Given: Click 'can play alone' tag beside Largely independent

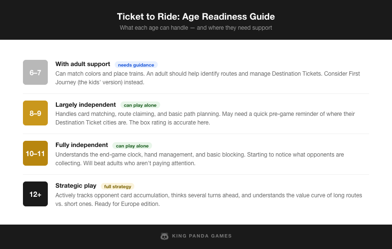Looking at the screenshot, I should click(x=140, y=105).
